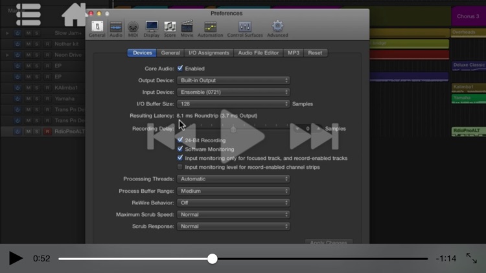Toggle power button on RdioPnoALT track

17,131
